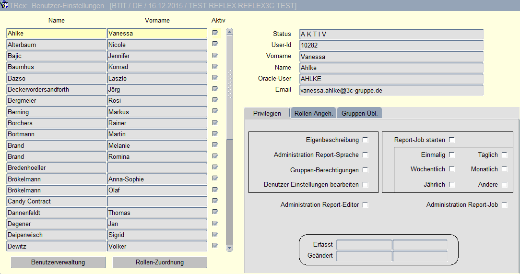Select the Vorname cell containing Konrad
This screenshot has width=520, height=274.
157,67
